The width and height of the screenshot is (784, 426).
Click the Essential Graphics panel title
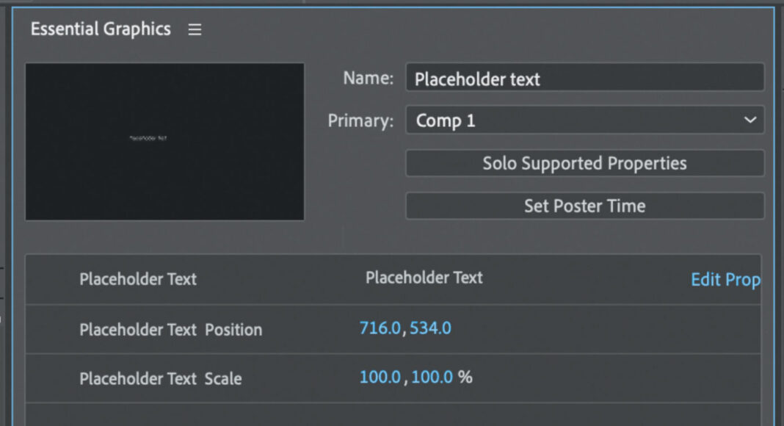(101, 29)
